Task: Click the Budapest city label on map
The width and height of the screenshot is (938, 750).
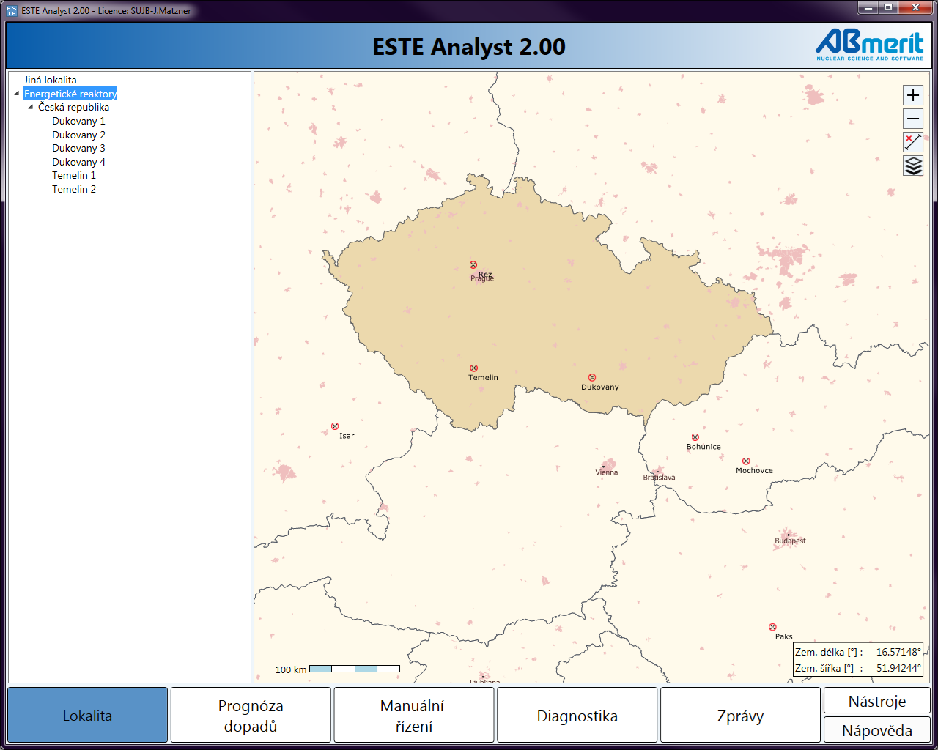Action: 790,541
